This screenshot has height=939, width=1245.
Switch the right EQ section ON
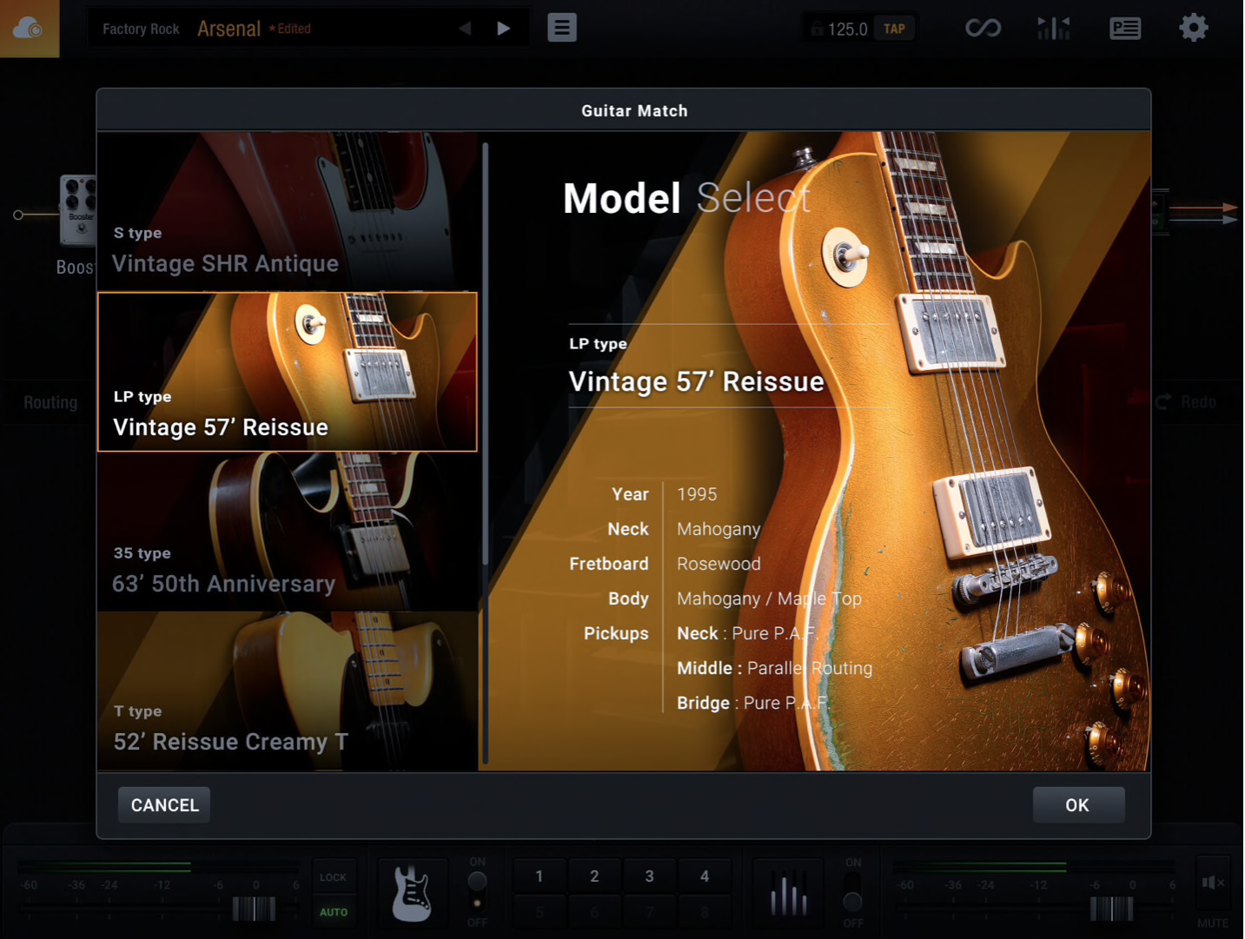pyautogui.click(x=851, y=901)
